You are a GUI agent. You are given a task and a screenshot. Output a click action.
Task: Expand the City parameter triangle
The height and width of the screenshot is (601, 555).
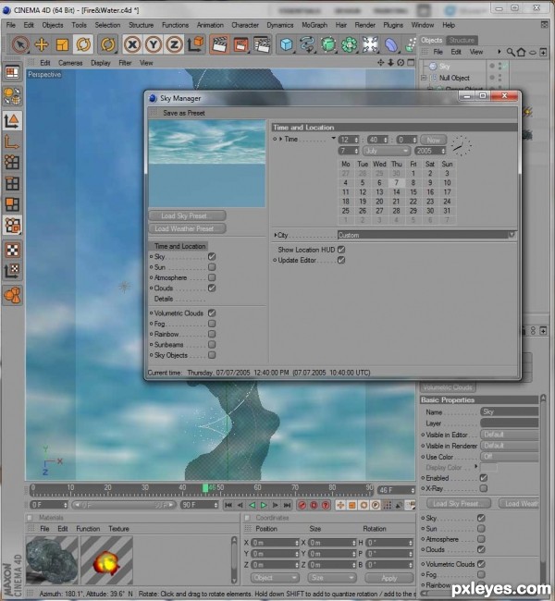[276, 235]
